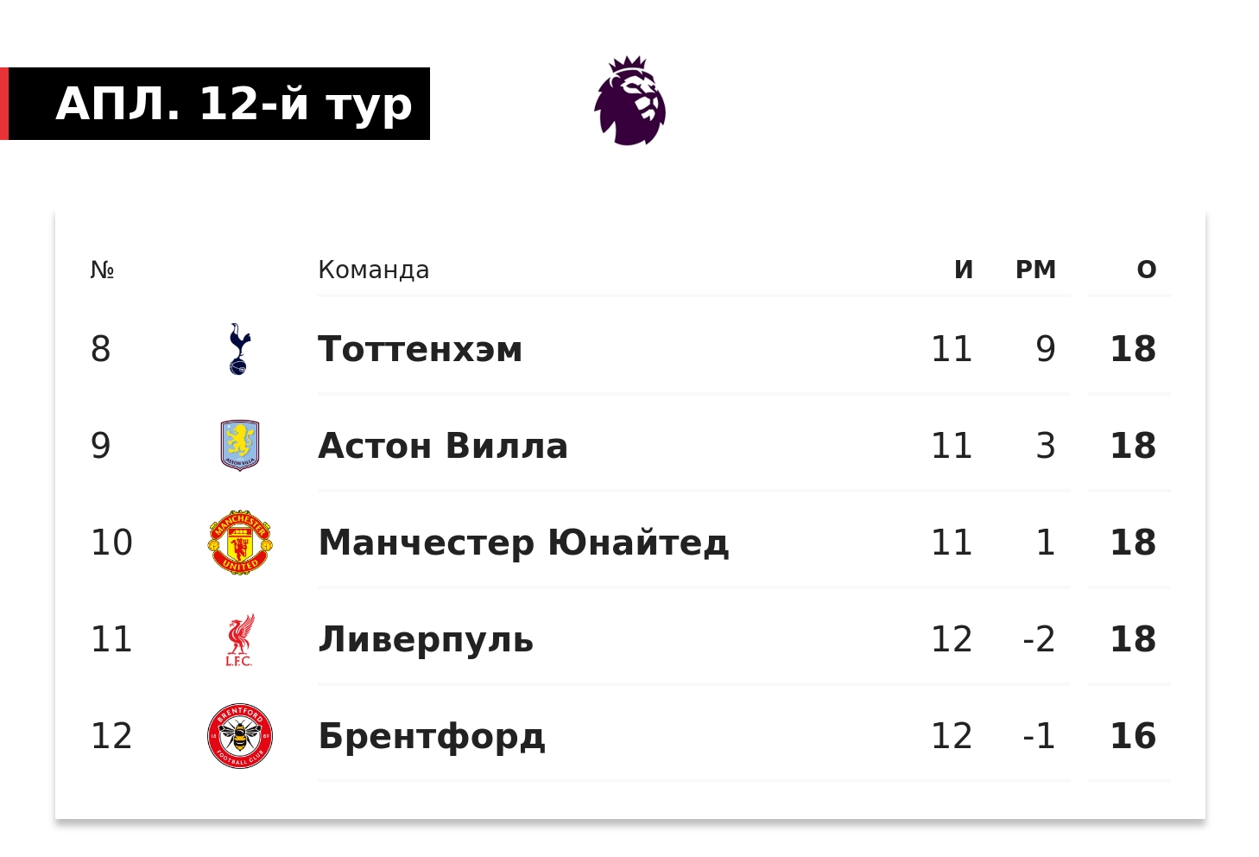1259x857 pixels.
Task: Click the Premier League lion logo
Action: [x=629, y=101]
